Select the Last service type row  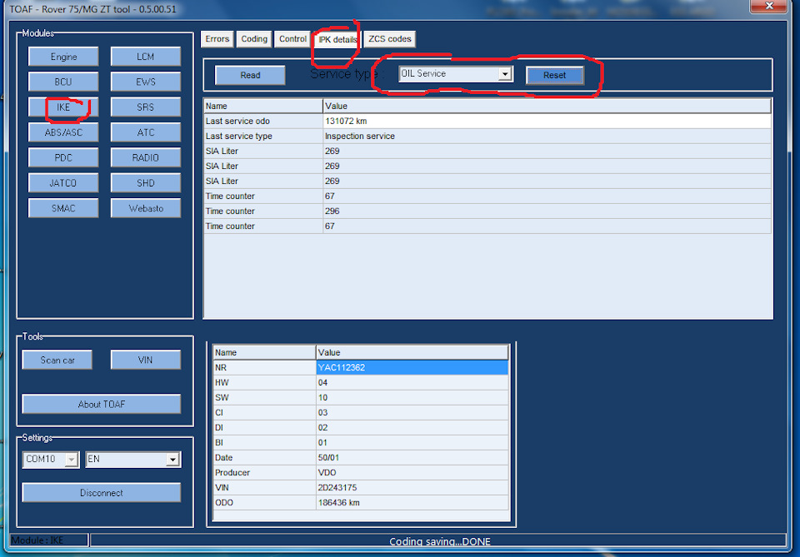click(x=487, y=136)
